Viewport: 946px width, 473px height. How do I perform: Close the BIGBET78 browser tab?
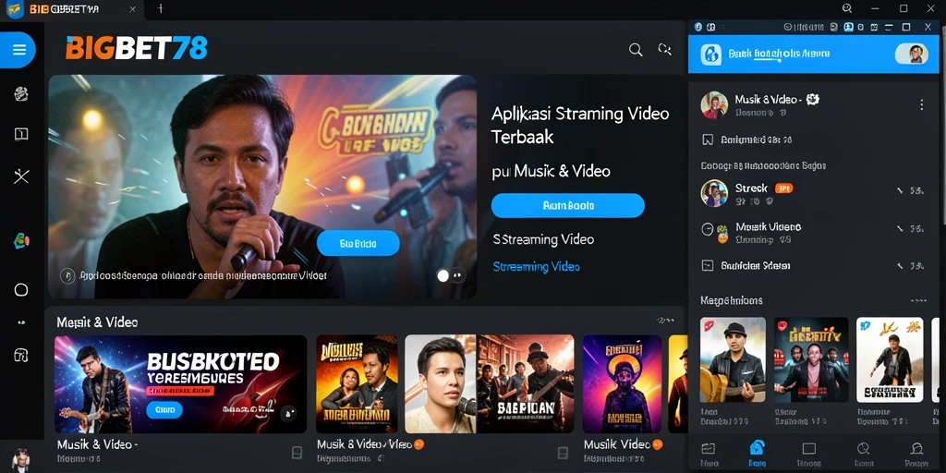click(133, 9)
